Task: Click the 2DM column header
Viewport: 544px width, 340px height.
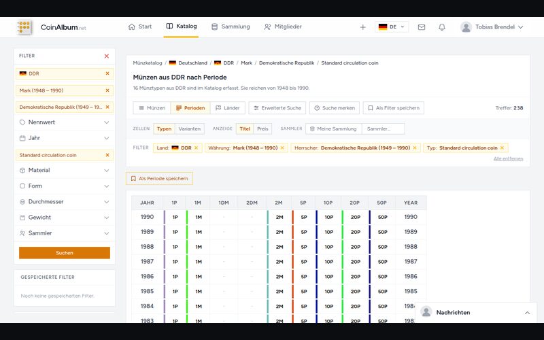Action: point(252,203)
